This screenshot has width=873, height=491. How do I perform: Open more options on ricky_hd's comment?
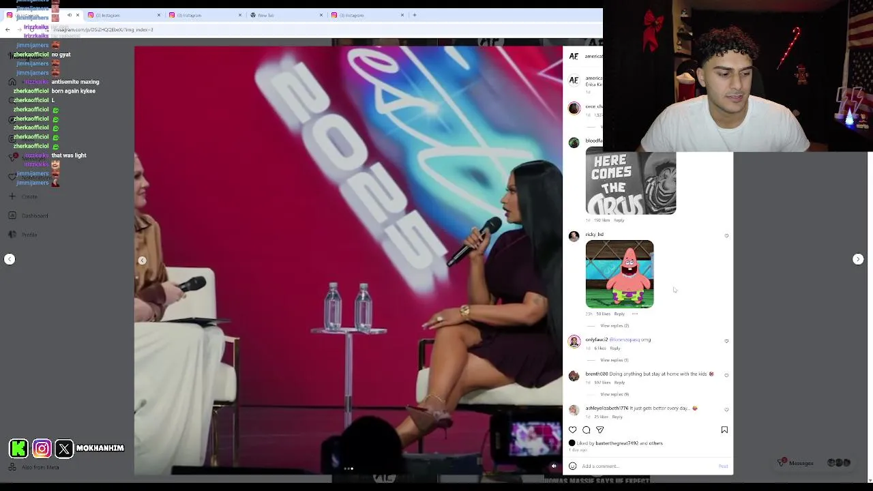635,314
